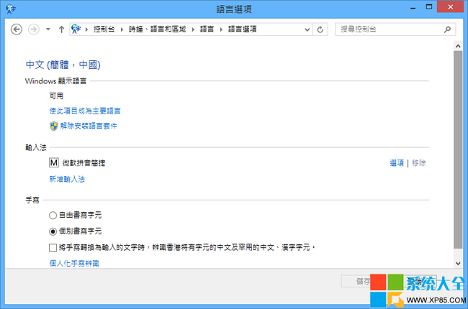Expand chevron before 控制台 breadcrumb

[86, 29]
